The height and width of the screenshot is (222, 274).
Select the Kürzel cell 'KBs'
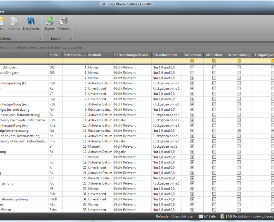coord(55,204)
